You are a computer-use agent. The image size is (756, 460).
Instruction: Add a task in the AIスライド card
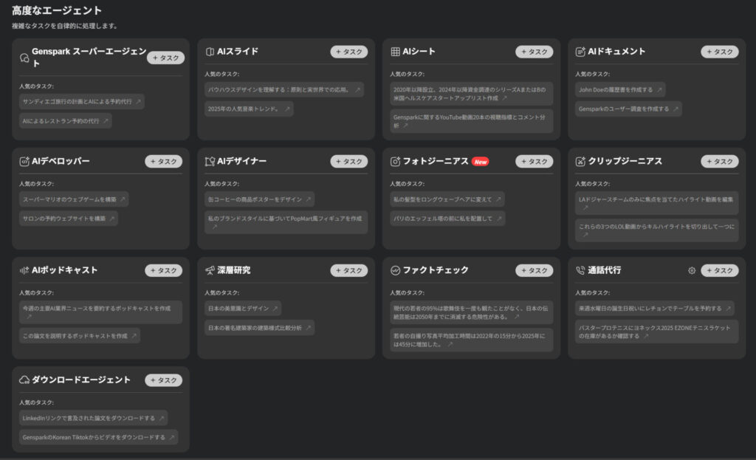point(348,52)
